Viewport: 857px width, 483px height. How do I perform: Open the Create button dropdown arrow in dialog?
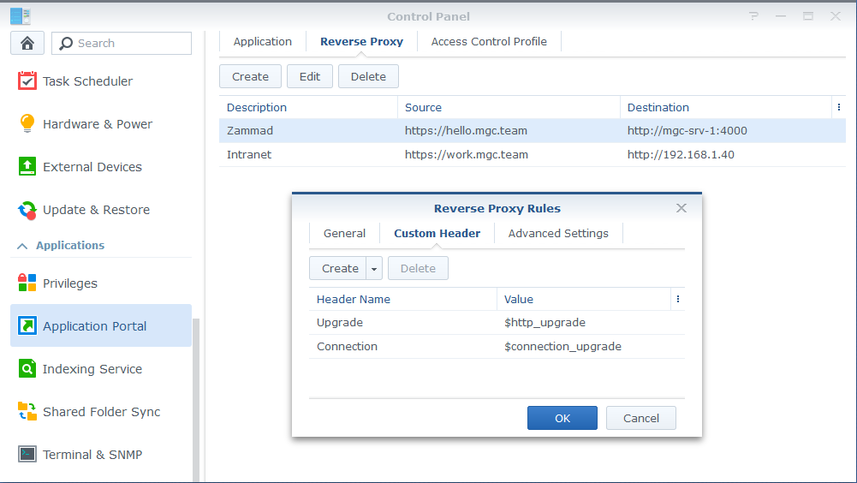tap(374, 269)
